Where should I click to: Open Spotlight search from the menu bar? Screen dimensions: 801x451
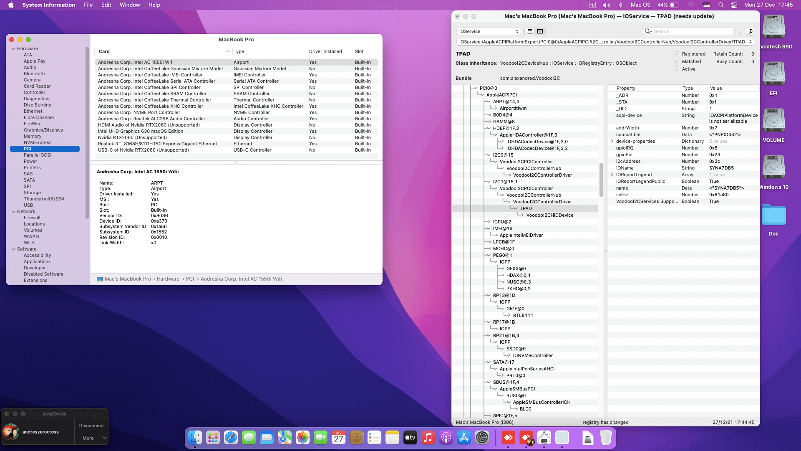pyautogui.click(x=720, y=5)
